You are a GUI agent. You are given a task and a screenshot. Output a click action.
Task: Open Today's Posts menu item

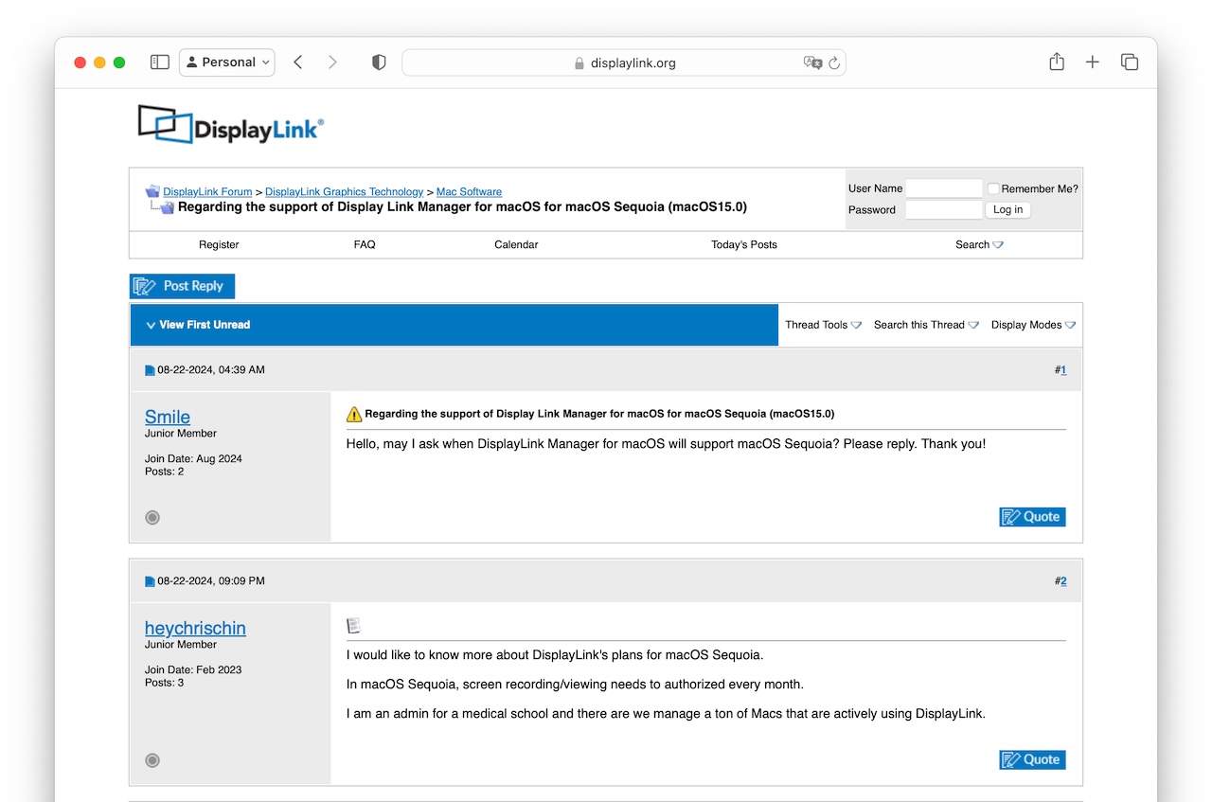pyautogui.click(x=744, y=244)
